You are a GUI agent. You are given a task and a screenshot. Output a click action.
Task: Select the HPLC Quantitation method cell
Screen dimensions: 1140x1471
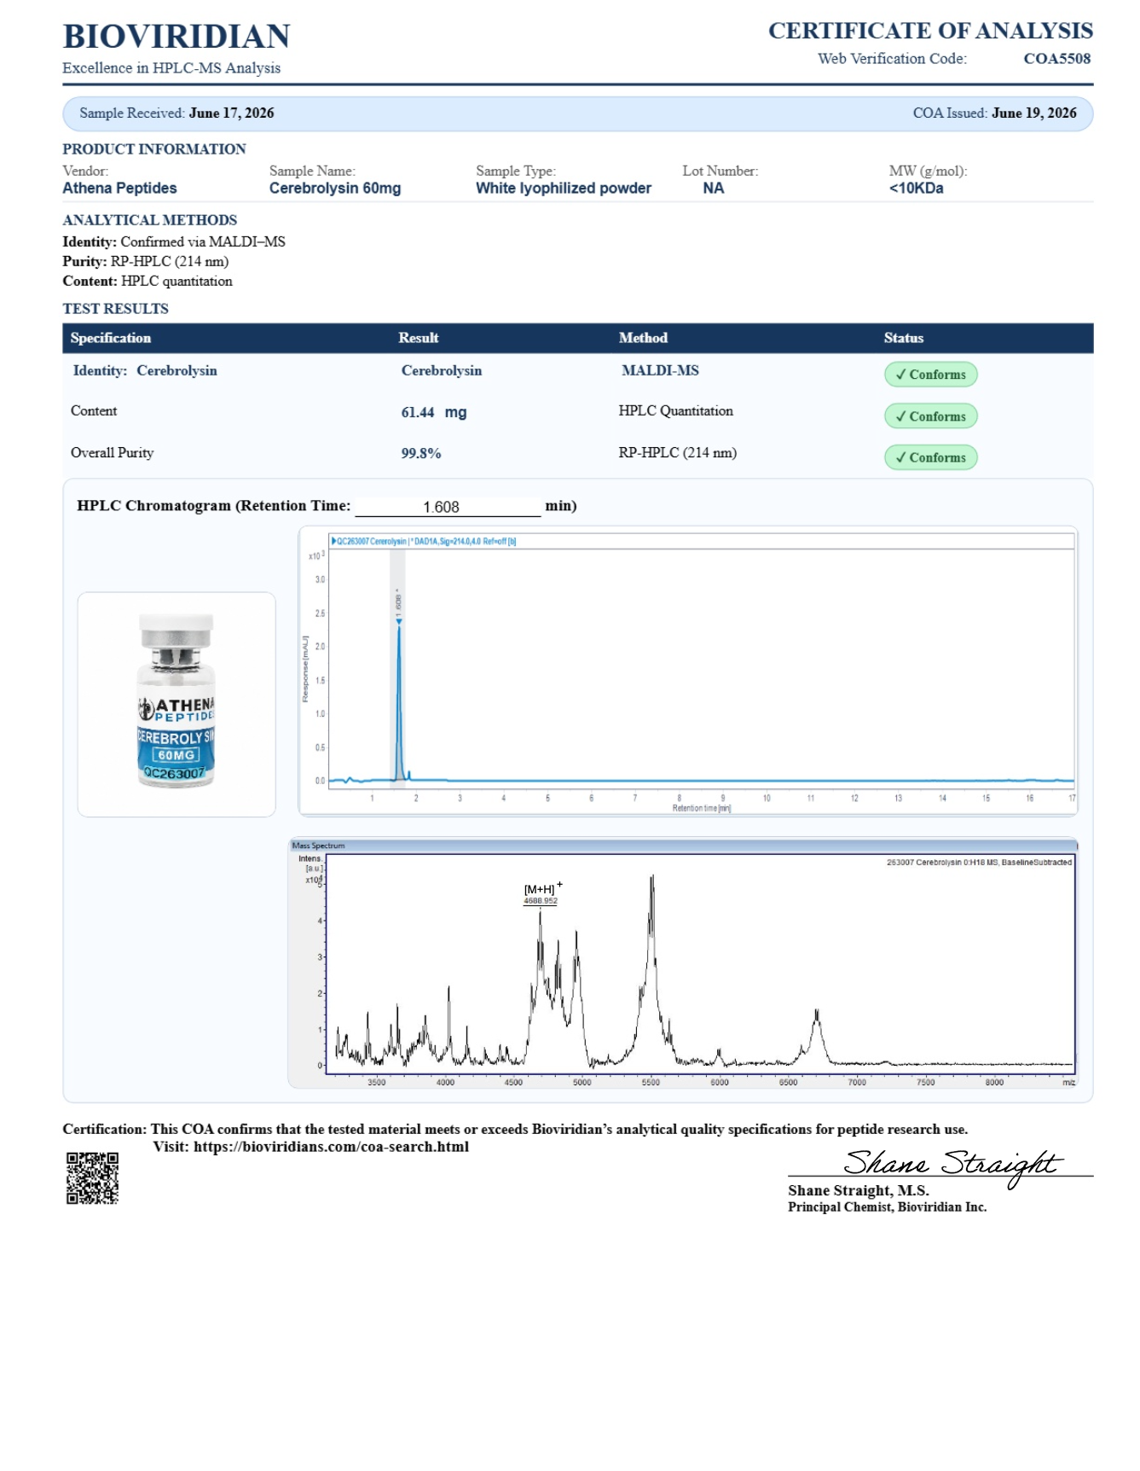[x=676, y=410]
